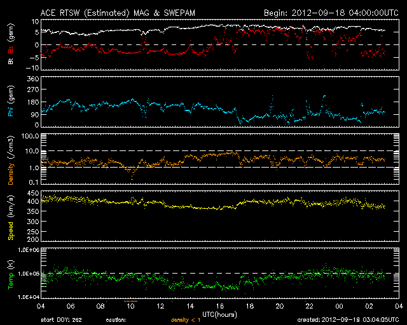Click the '450' tick on Speed axis
Image resolution: width=407 pixels, height=325 pixels.
click(33, 194)
